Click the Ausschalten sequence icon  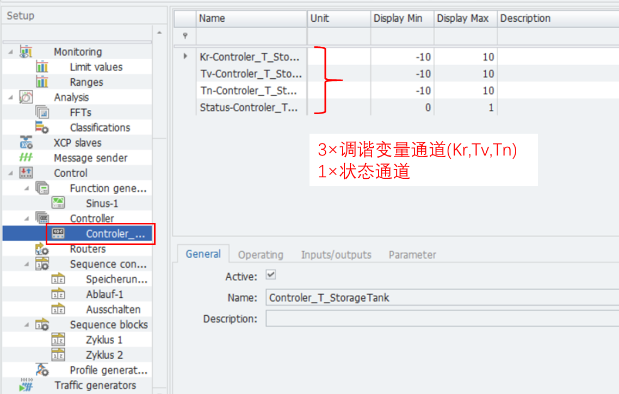(58, 309)
